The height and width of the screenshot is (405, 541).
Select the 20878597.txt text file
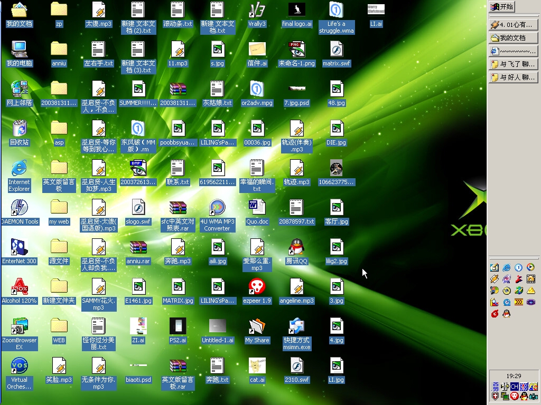coord(297,212)
